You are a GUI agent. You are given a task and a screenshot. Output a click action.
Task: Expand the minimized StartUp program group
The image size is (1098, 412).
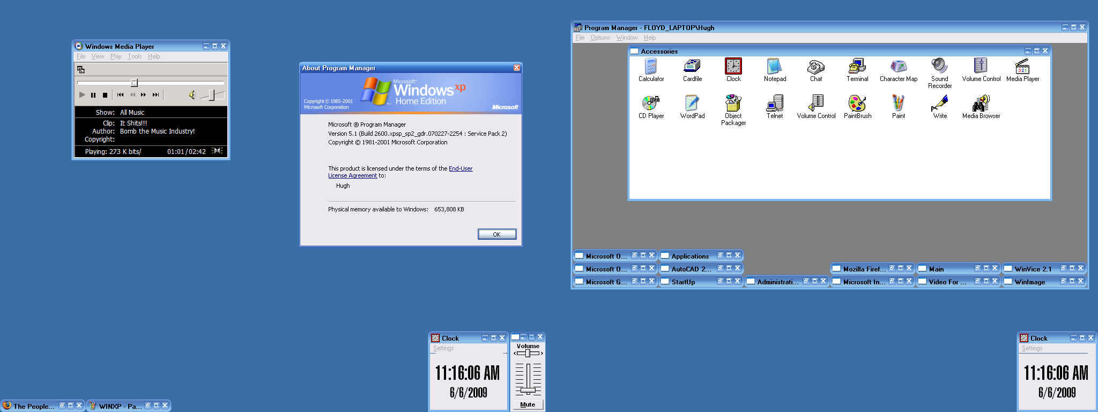pyautogui.click(x=683, y=282)
